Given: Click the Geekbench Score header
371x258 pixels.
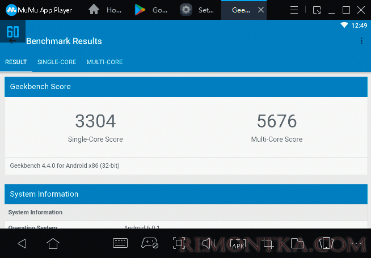Looking at the screenshot, I should point(186,87).
